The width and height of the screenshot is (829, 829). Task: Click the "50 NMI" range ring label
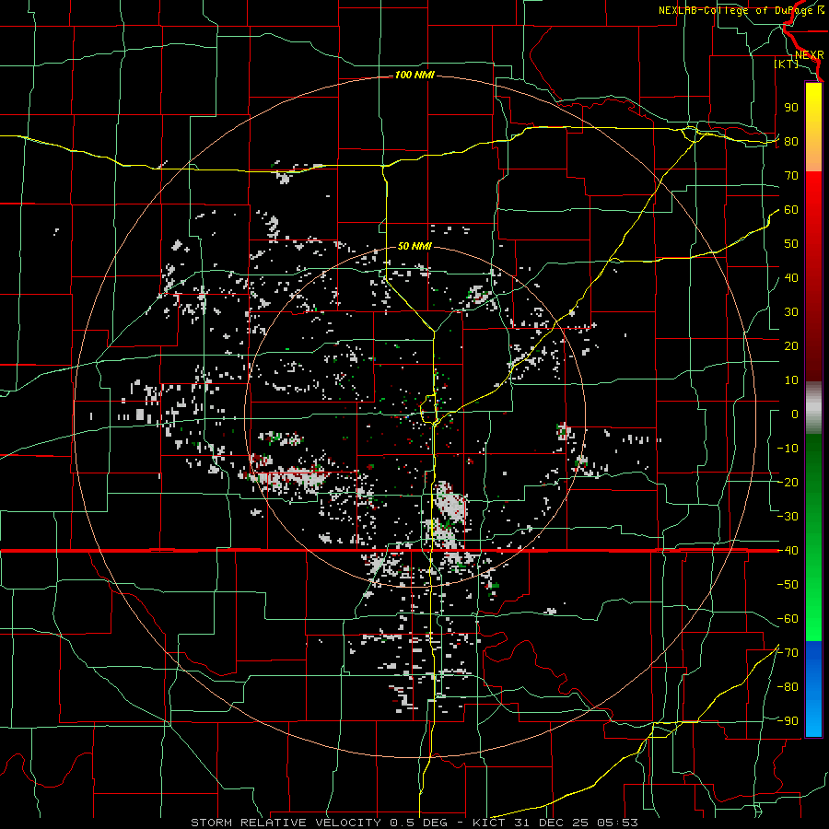pos(414,246)
